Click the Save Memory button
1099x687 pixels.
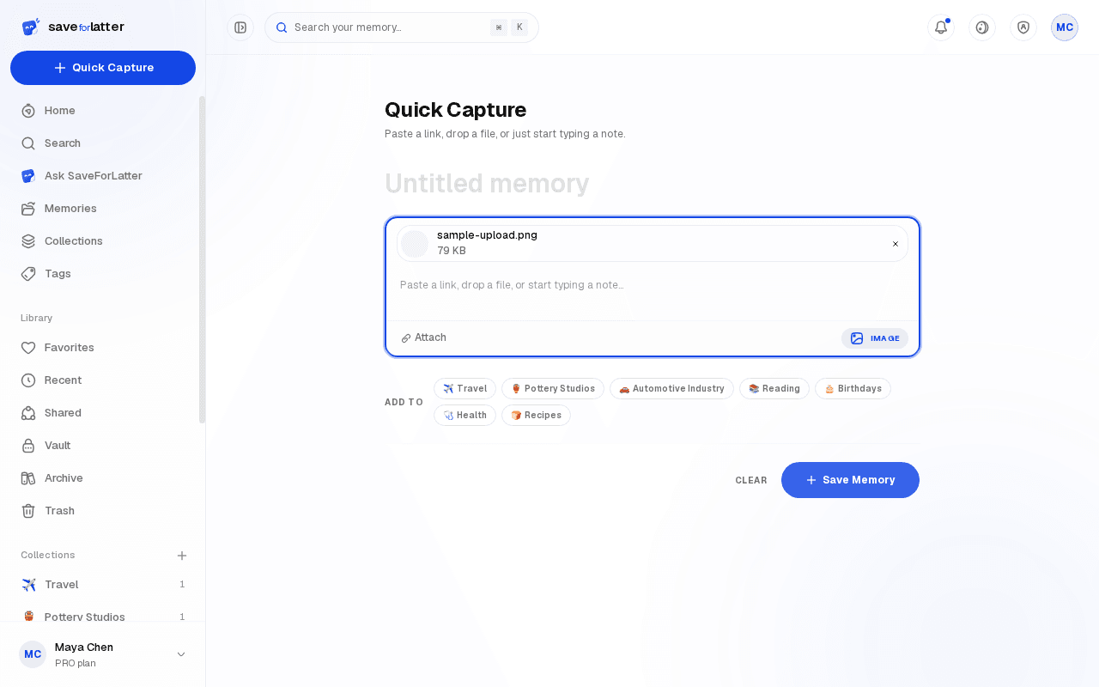click(850, 480)
